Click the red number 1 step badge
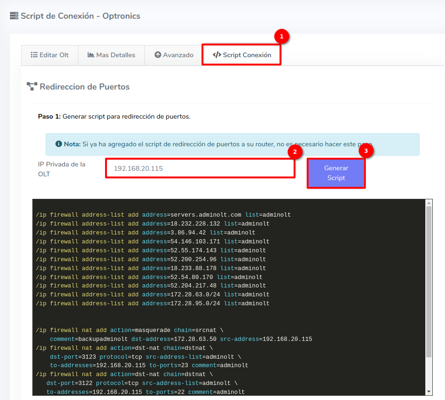Screen dimensions: 445x400 [x=281, y=36]
